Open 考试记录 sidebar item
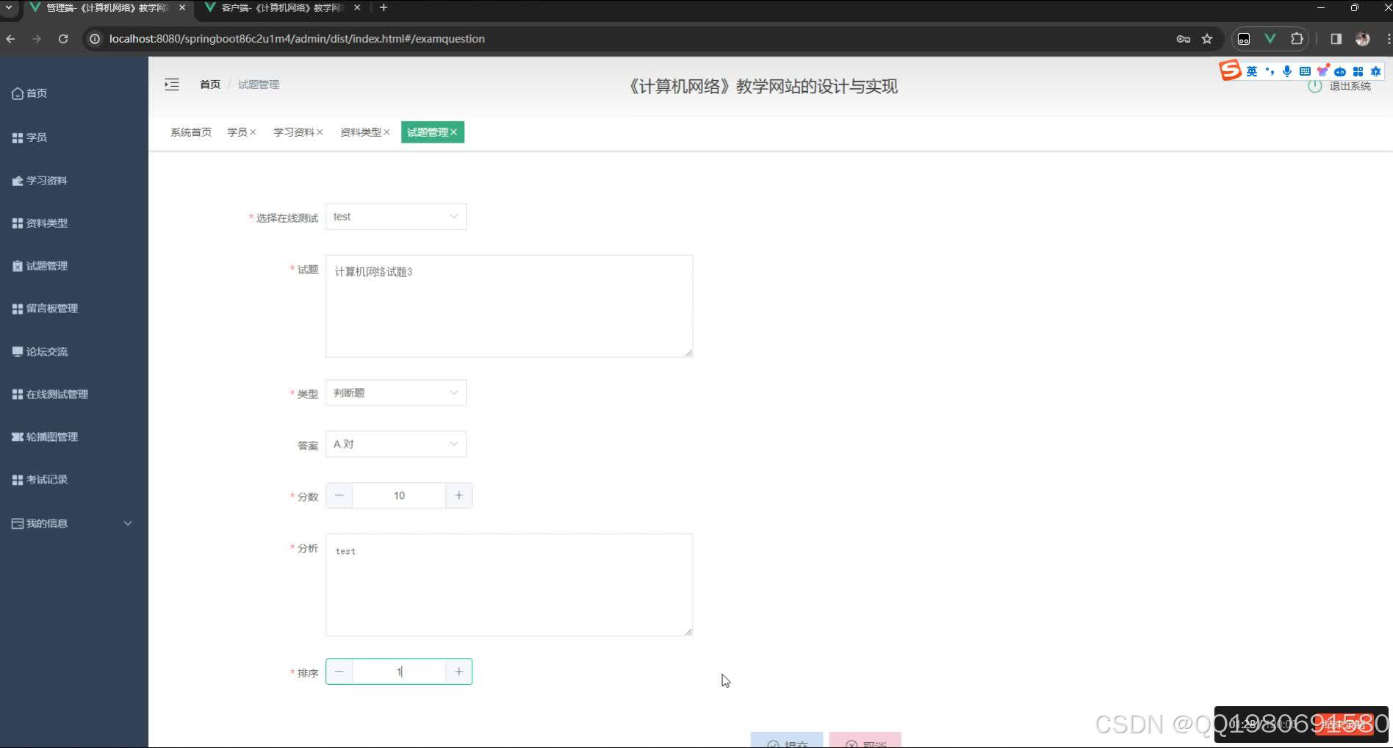 pyautogui.click(x=73, y=480)
